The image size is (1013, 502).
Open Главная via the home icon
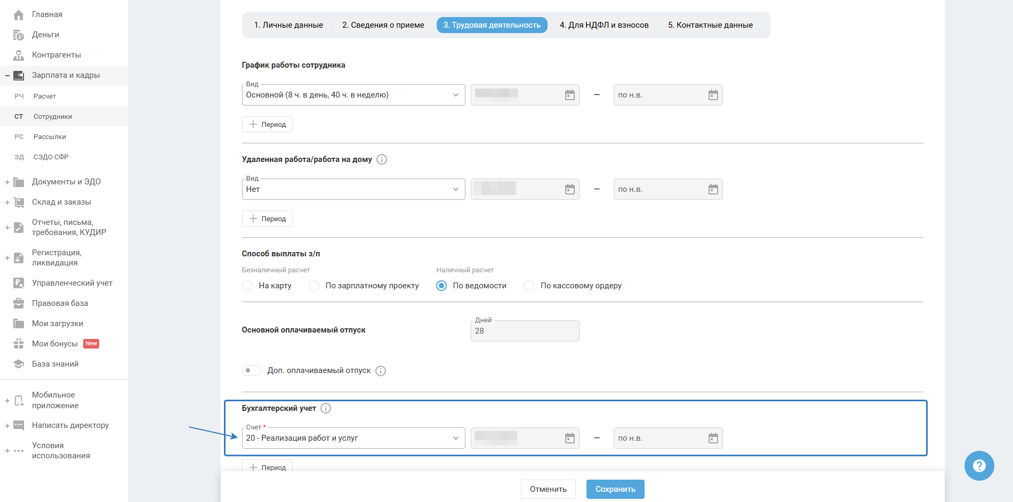click(19, 15)
